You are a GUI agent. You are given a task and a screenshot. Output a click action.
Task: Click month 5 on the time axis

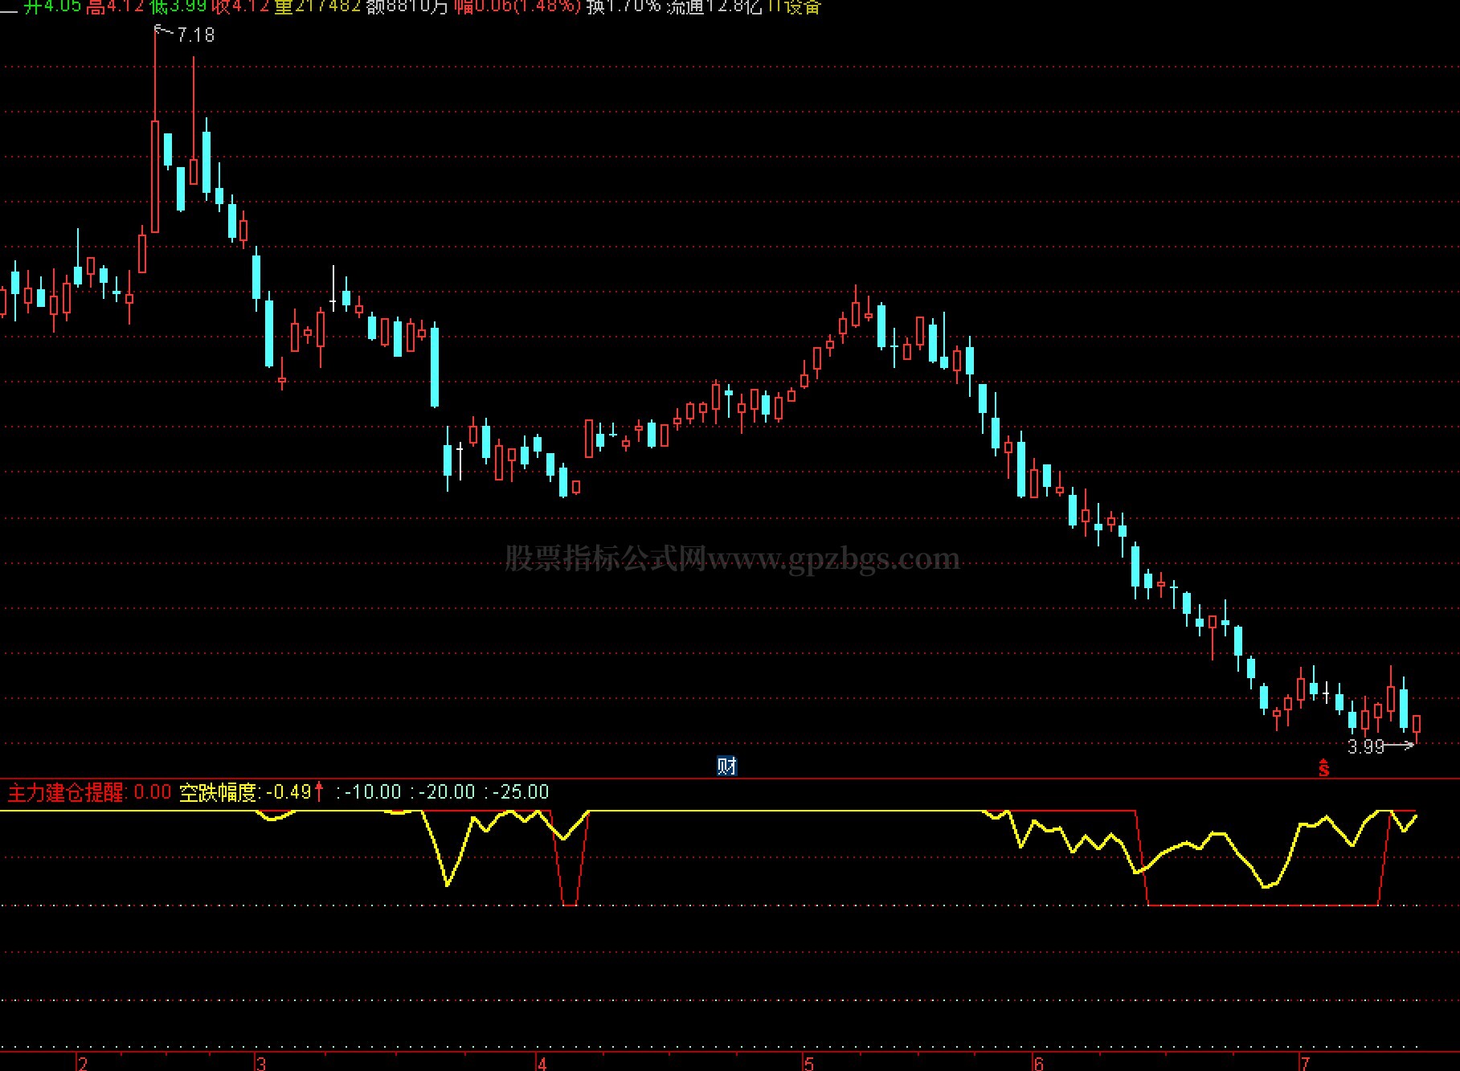click(809, 1063)
